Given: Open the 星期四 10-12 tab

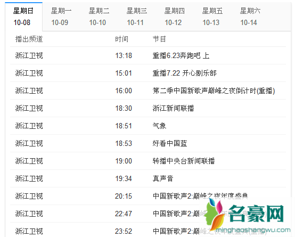Looking at the screenshot, I should [175, 17].
